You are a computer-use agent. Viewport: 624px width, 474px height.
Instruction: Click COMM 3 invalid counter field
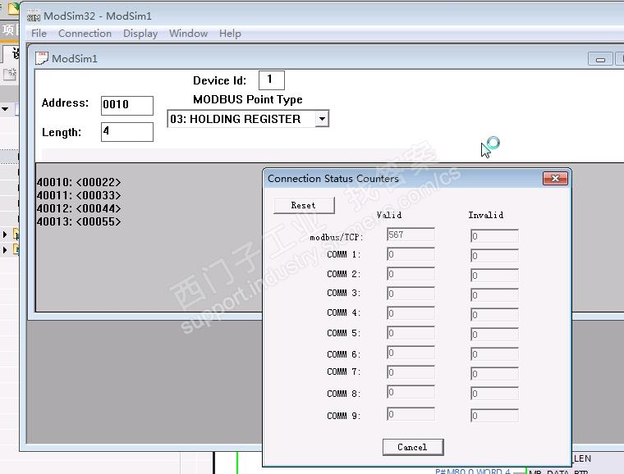tap(494, 294)
